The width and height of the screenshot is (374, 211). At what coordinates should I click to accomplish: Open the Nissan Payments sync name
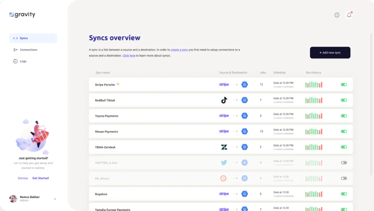pyautogui.click(x=106, y=132)
